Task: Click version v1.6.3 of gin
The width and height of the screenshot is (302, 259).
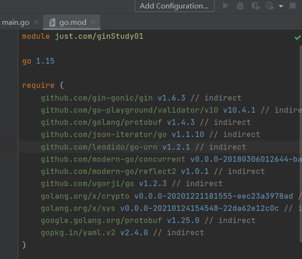Action: tap(172, 98)
